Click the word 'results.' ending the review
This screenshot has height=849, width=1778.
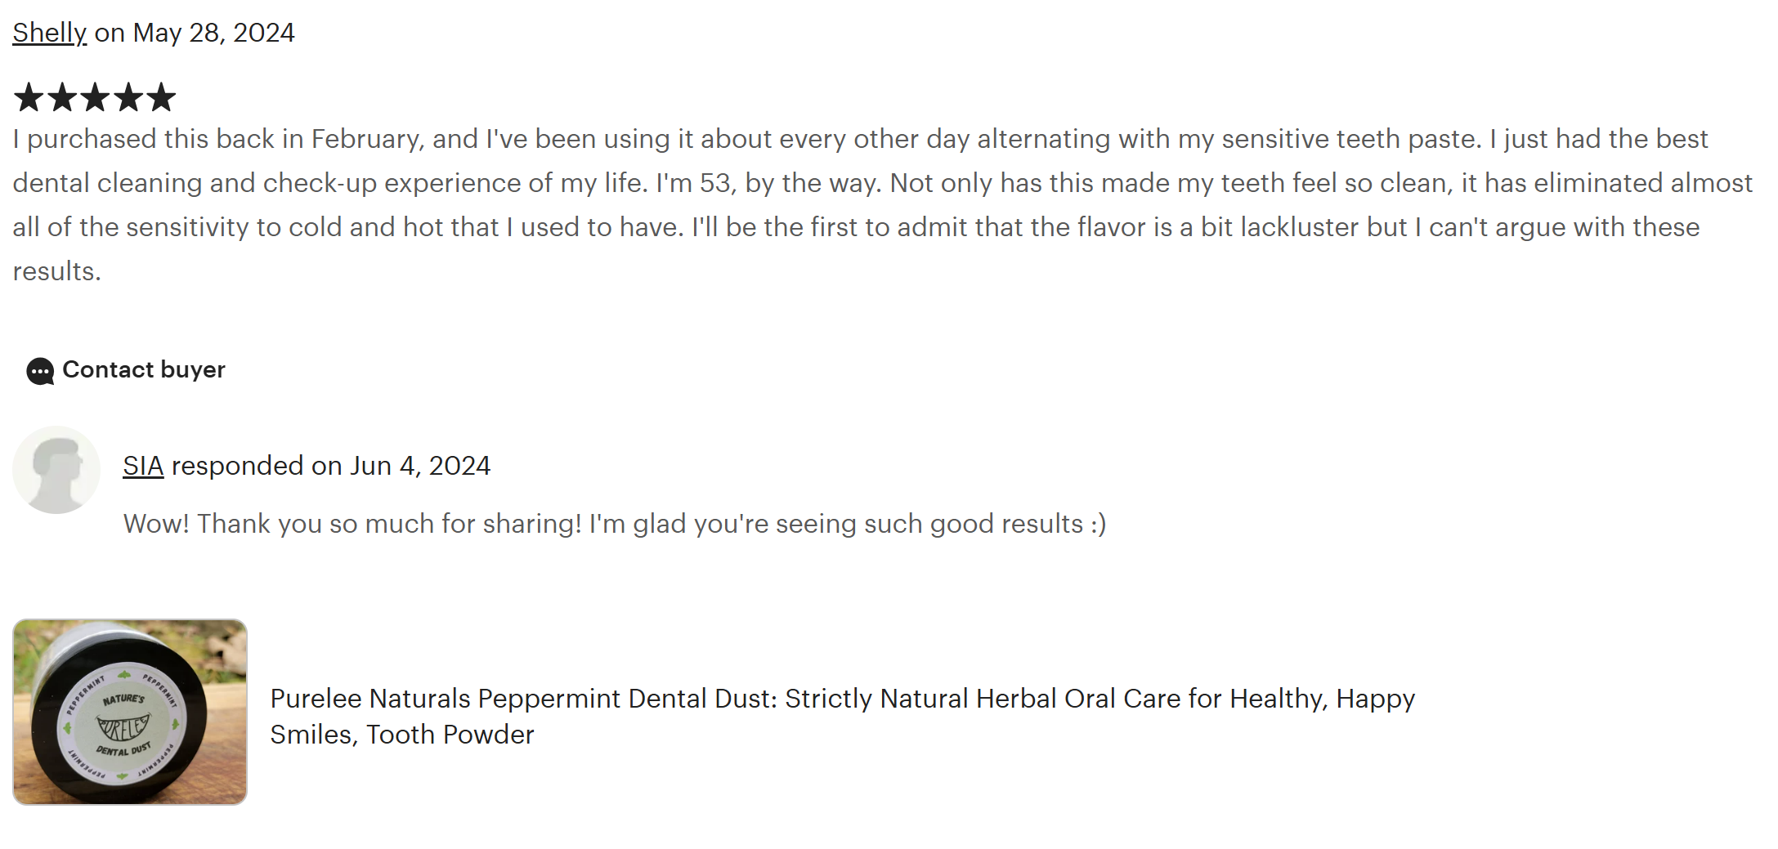(56, 271)
